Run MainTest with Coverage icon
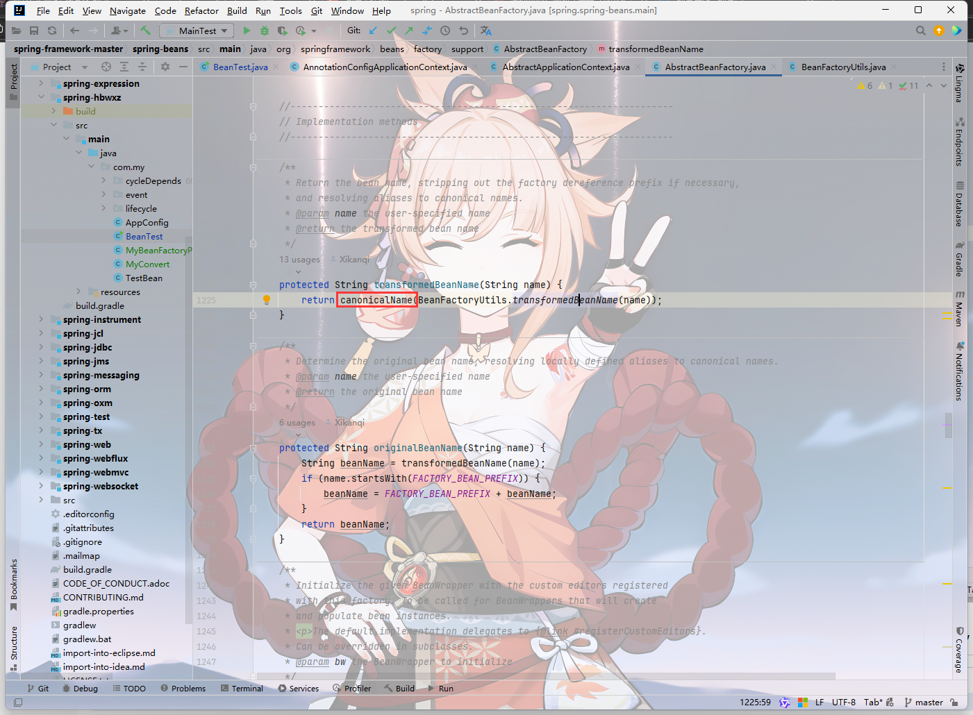Image resolution: width=973 pixels, height=715 pixels. pos(282,31)
